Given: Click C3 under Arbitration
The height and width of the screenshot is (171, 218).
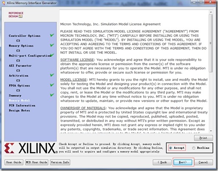Looking at the screenshot, I should click(x=18, y=81).
